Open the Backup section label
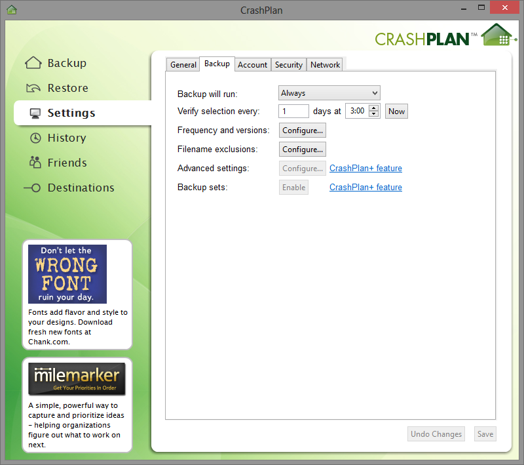Image resolution: width=524 pixels, height=465 pixels. coord(67,63)
